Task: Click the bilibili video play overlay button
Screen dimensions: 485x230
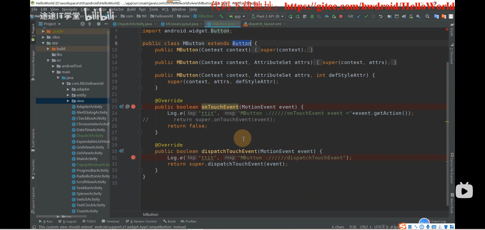Action: click(464, 191)
